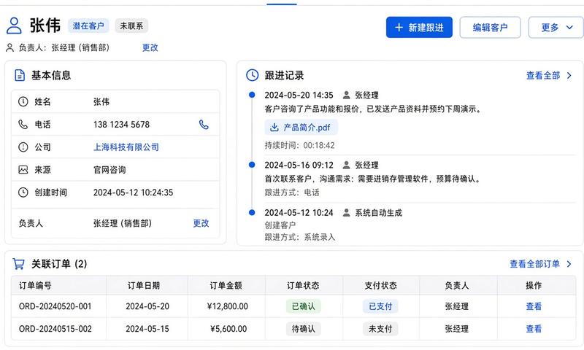Viewport: 584px width, 350px height.
Task: Click the 未支付 payment badge
Action: pos(380,329)
